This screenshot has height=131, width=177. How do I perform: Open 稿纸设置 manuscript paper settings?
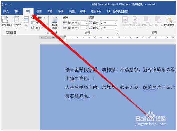click(55, 23)
